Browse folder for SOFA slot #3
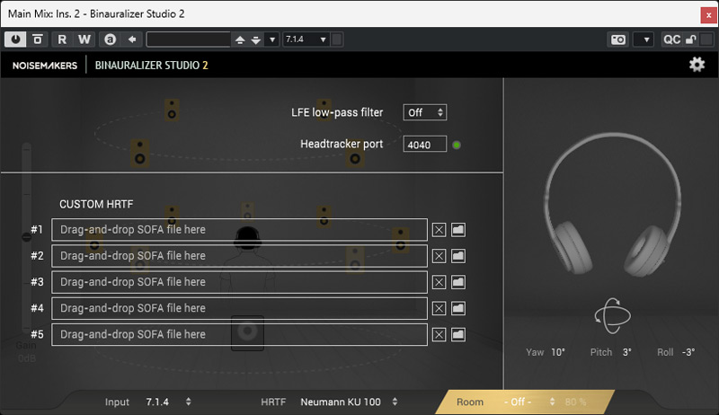719x415 pixels. [x=458, y=282]
